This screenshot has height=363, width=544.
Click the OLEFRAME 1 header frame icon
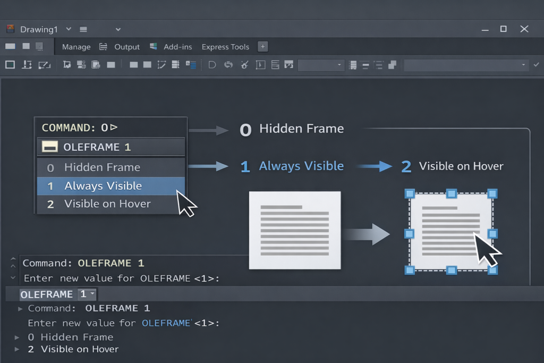point(50,147)
